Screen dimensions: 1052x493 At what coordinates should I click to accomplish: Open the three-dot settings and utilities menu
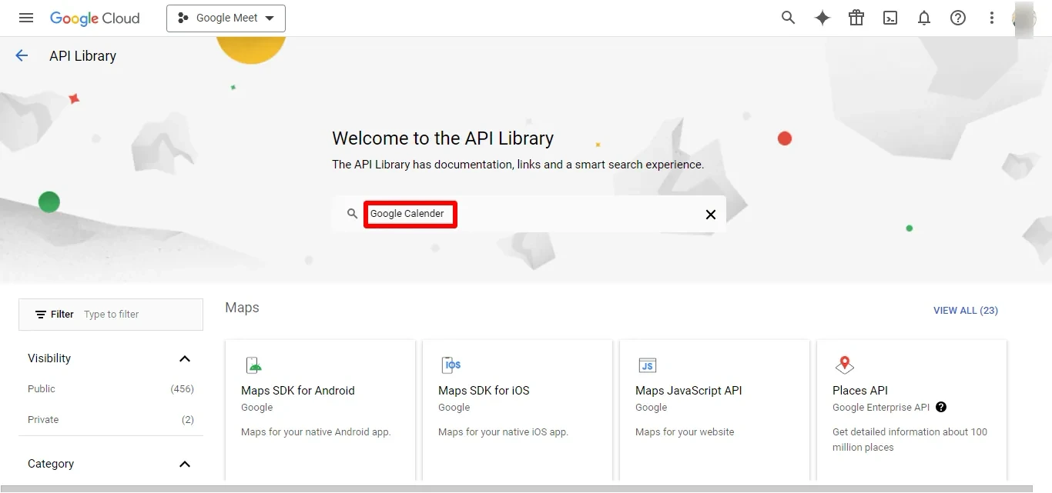[x=992, y=18]
